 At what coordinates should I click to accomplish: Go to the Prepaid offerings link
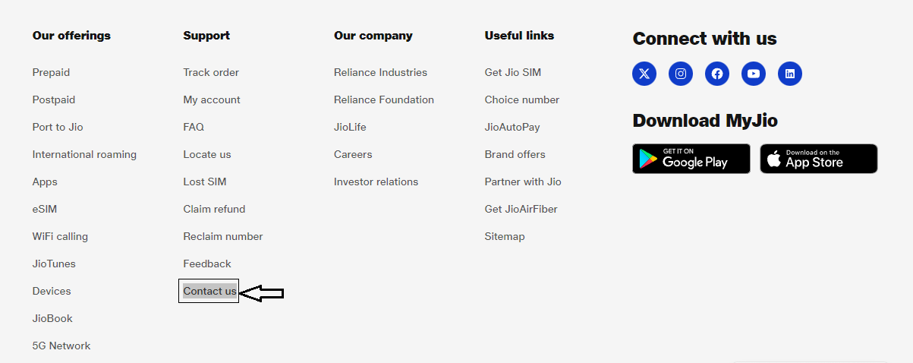point(51,72)
